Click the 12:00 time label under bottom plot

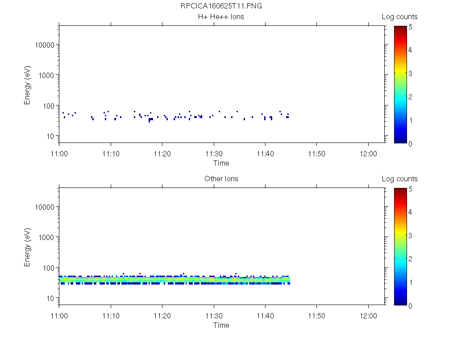[x=368, y=316]
